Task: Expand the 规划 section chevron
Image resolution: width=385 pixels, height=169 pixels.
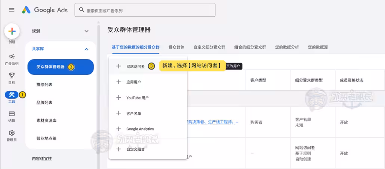Action: click(x=86, y=31)
